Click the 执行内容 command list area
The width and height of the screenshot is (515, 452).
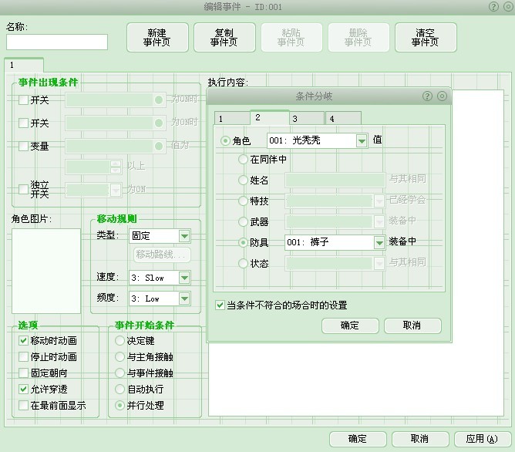click(x=356, y=379)
